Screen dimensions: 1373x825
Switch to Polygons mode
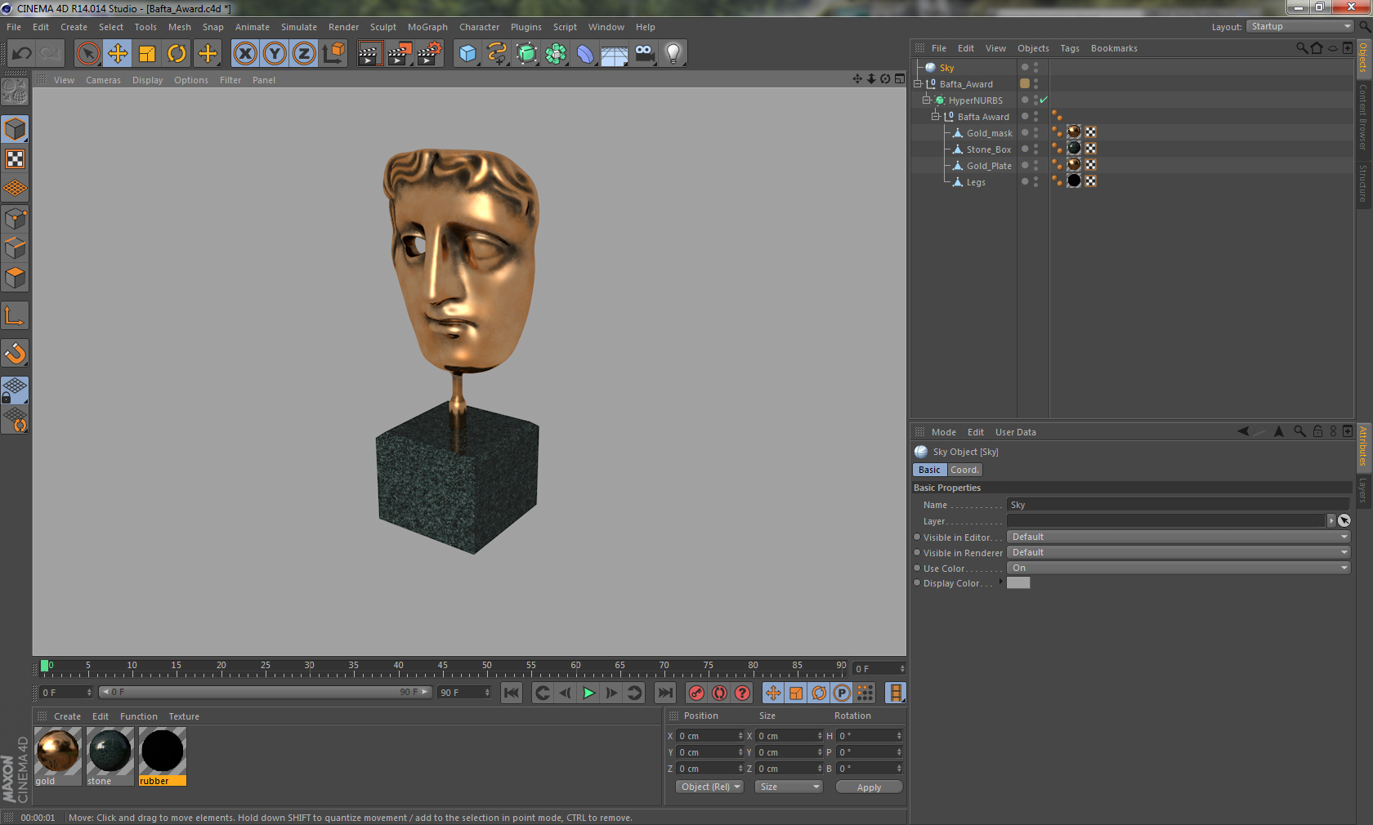pos(16,278)
